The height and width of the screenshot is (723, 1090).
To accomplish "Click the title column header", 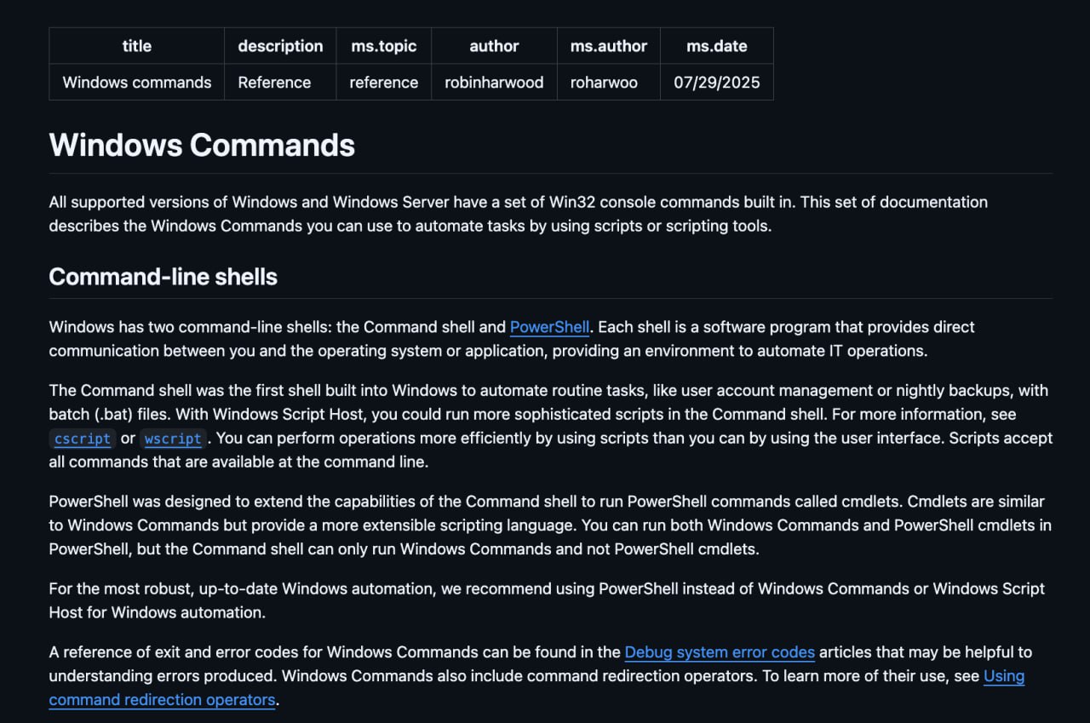I will (x=136, y=46).
